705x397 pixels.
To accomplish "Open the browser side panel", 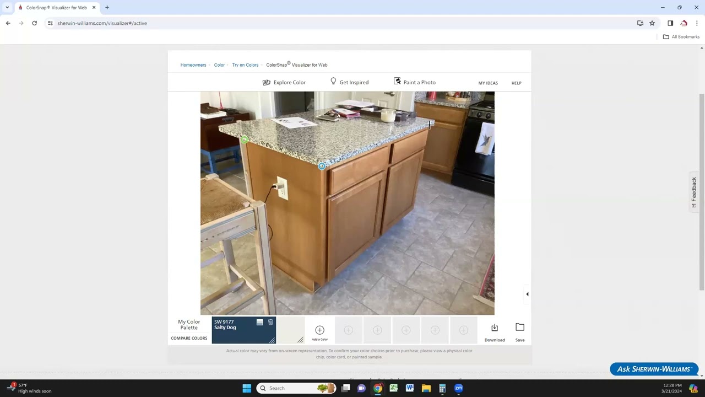I will (x=670, y=23).
